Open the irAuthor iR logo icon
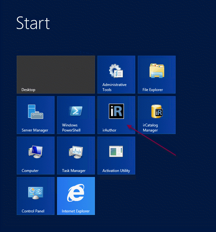Screen dimensions: 216x232 (x=116, y=111)
